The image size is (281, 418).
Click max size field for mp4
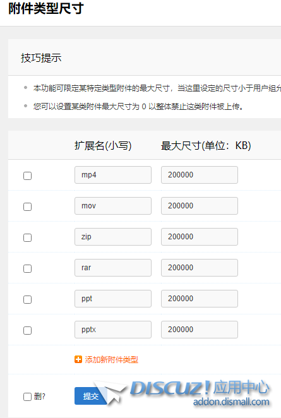point(200,175)
